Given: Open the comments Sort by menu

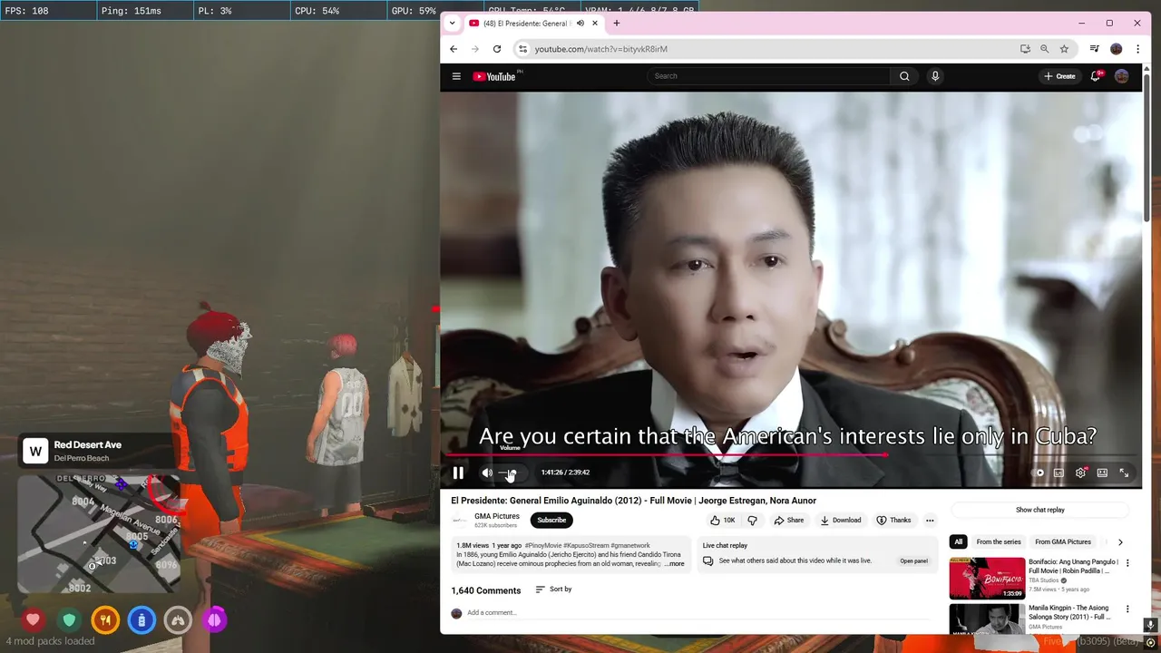Looking at the screenshot, I should tap(553, 590).
